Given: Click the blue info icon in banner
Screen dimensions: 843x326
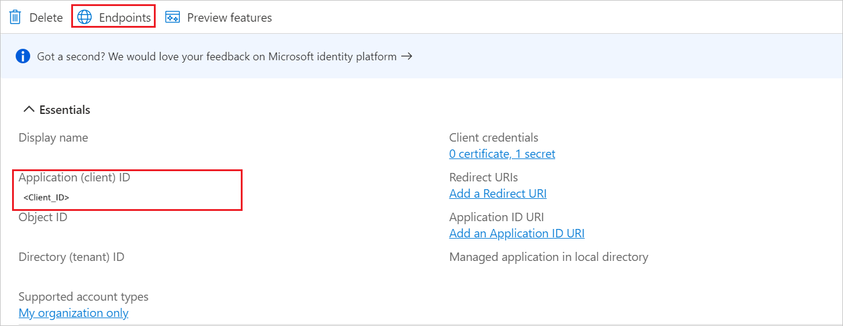Looking at the screenshot, I should point(23,56).
